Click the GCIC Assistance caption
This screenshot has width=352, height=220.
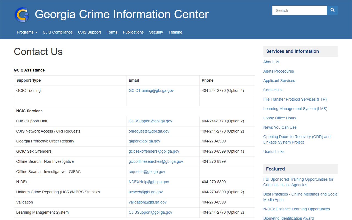29,70
